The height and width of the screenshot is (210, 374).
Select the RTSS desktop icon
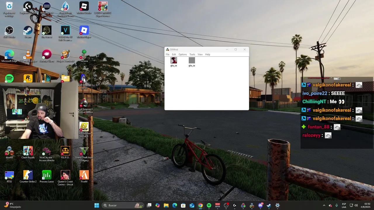click(9, 177)
